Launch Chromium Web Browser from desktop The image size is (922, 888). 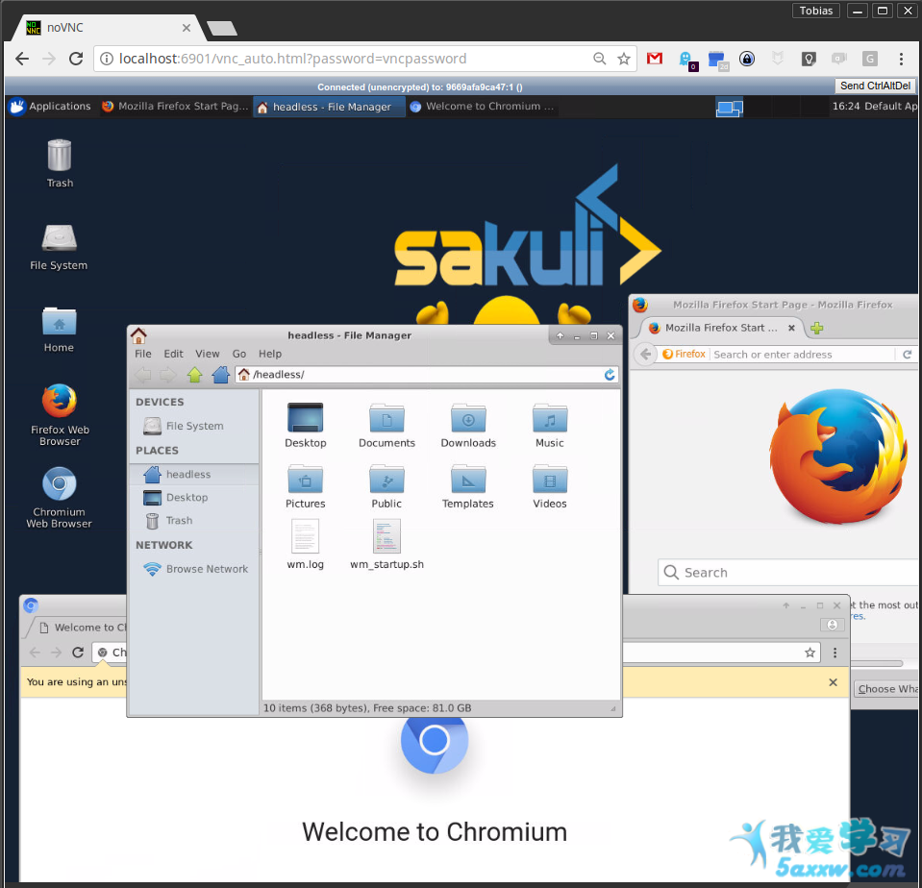click(x=59, y=497)
